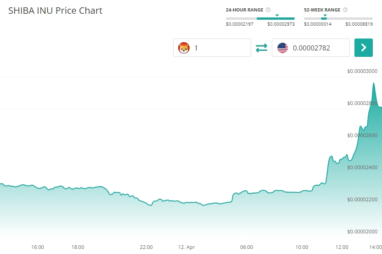The image size is (382, 254).
Task: Click the 52-WEEK RANGE label
Action: [x=322, y=10]
